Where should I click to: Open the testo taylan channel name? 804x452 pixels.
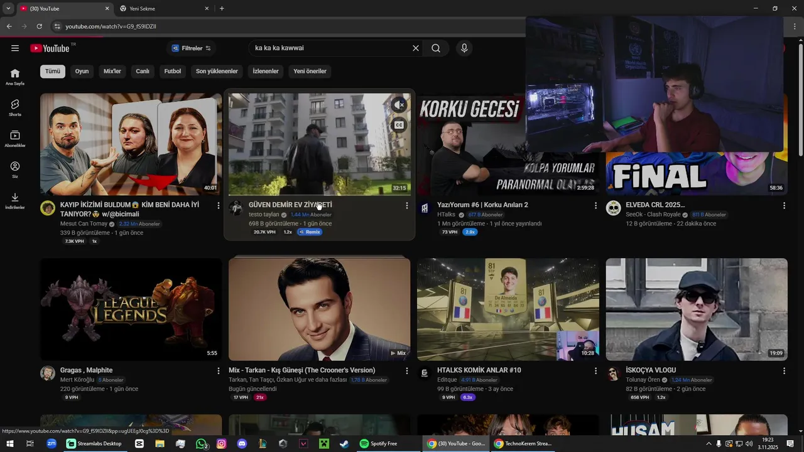[x=264, y=215]
